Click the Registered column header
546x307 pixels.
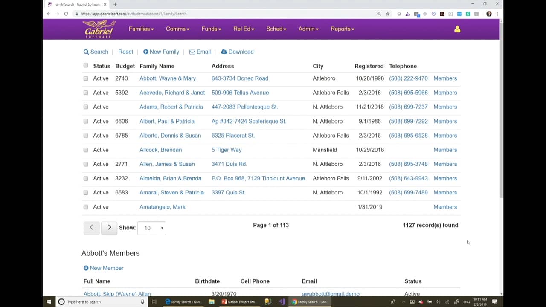point(369,66)
